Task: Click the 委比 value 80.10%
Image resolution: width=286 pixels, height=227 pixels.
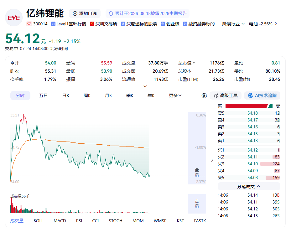Action: (273, 71)
